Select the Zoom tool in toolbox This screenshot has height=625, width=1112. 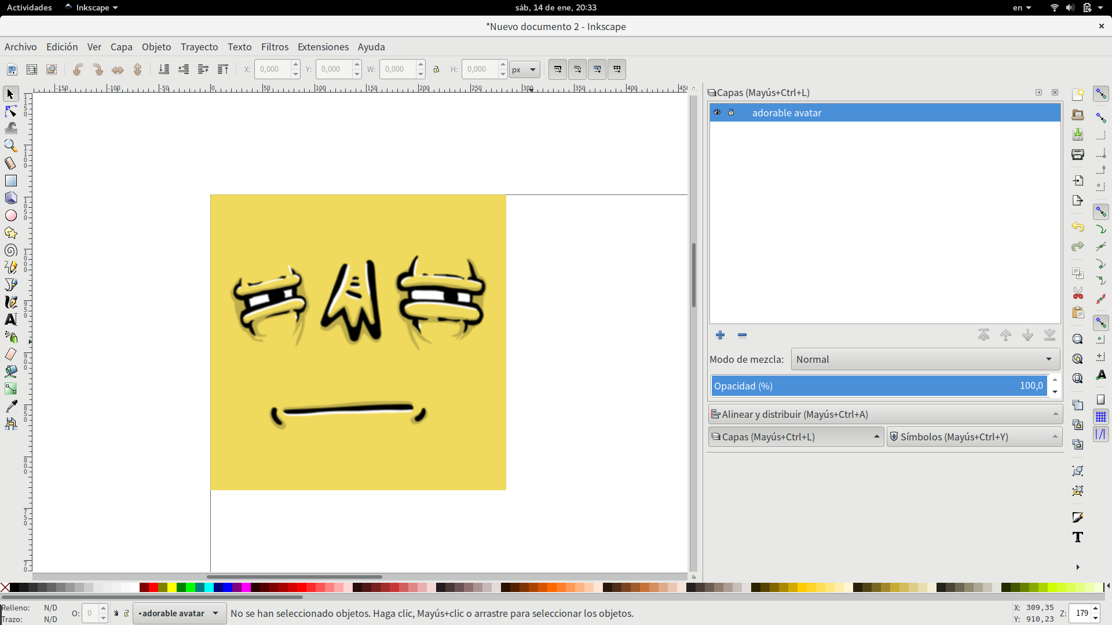(x=10, y=146)
